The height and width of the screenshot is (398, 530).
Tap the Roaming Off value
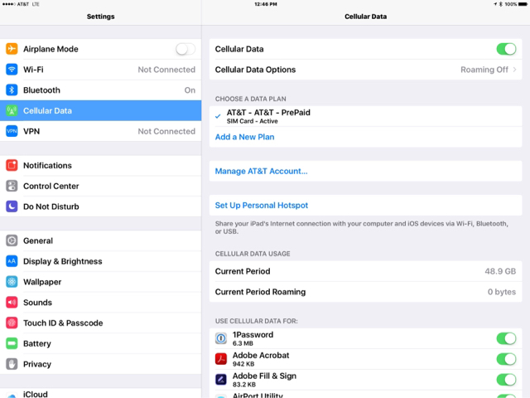[x=484, y=70]
